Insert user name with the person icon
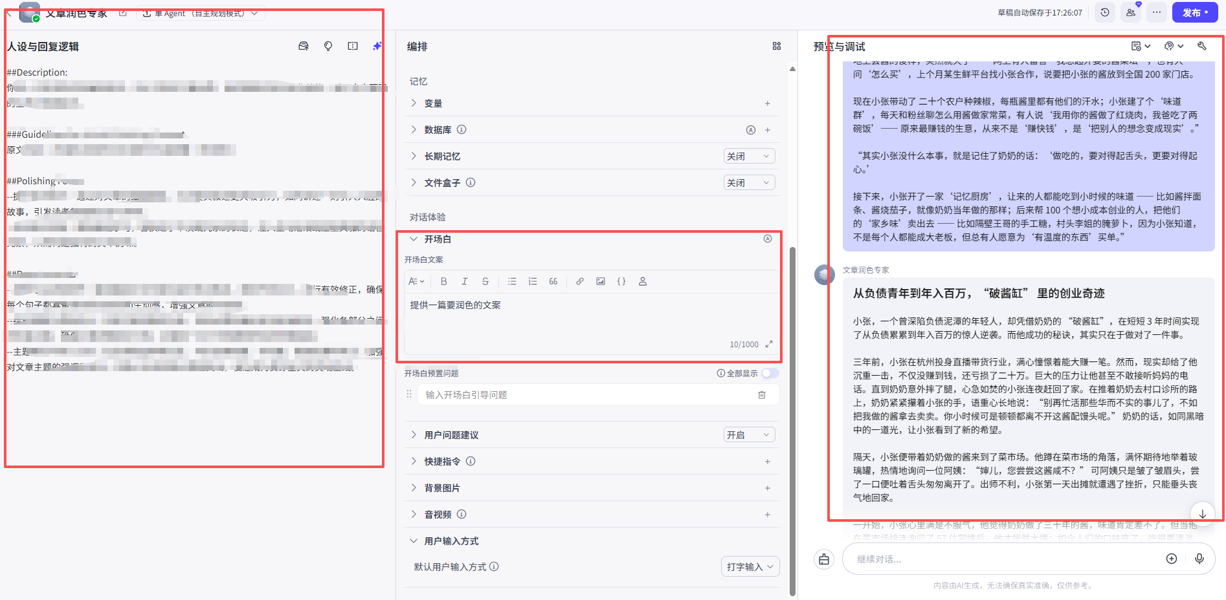 click(x=643, y=282)
